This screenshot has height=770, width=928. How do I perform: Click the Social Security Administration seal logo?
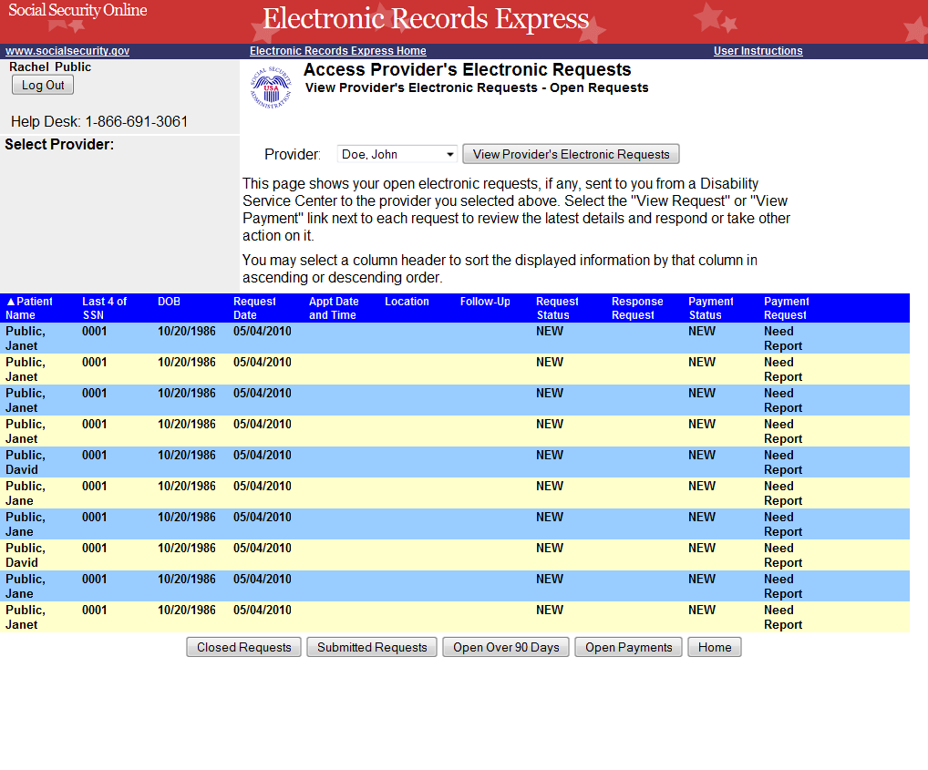(271, 87)
